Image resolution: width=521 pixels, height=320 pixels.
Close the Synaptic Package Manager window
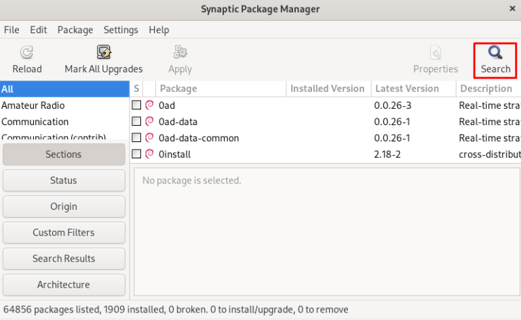click(x=512, y=9)
